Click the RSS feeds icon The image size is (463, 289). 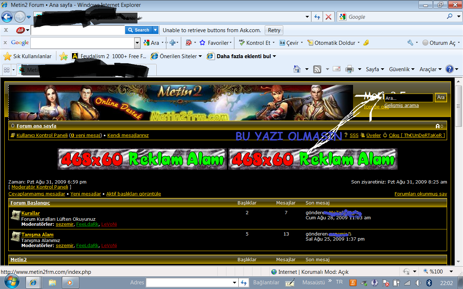317,69
